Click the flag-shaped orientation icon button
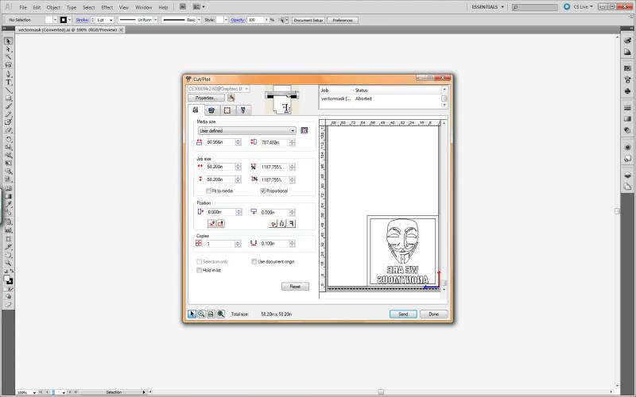This screenshot has height=397, width=636. coord(291,224)
